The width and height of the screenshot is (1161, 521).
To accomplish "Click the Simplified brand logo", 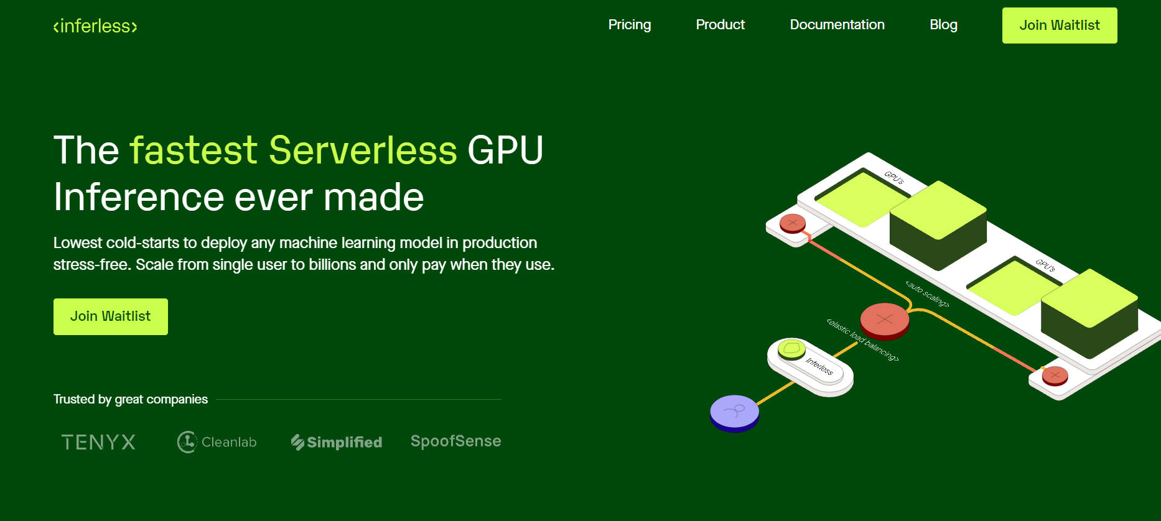I will pos(337,442).
